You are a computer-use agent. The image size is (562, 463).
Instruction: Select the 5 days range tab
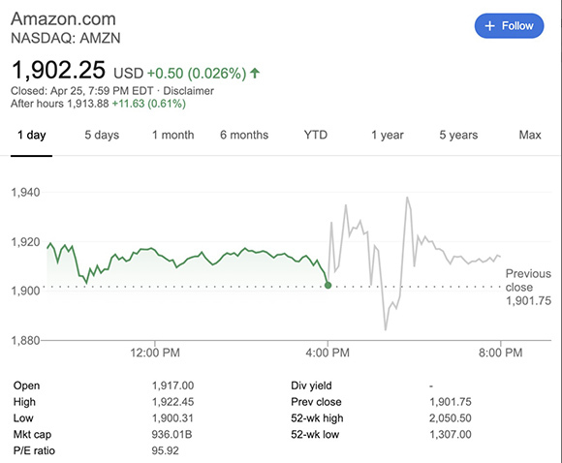click(x=102, y=135)
